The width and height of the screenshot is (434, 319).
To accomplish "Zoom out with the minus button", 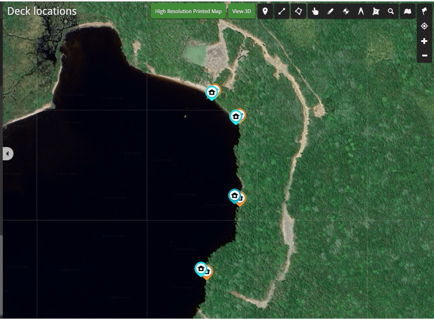I will coord(424,55).
